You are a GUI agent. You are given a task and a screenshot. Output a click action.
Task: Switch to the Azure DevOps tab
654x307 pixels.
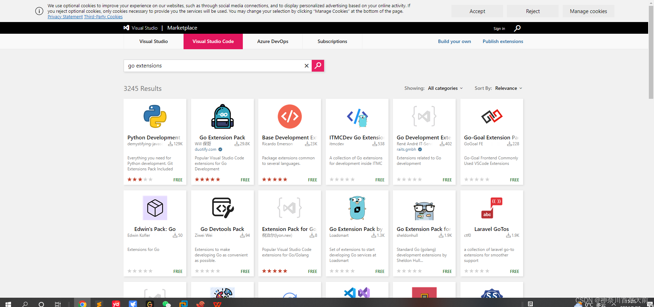[x=273, y=41]
